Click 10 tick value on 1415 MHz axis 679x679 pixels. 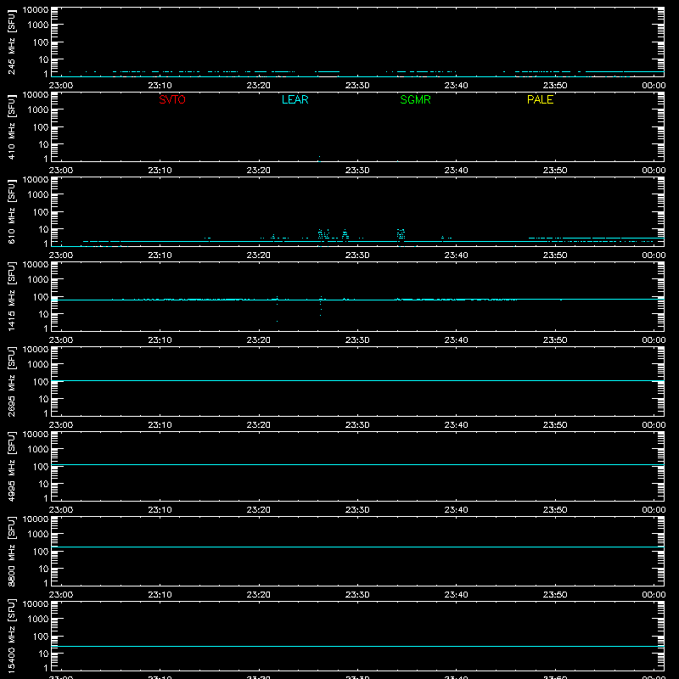click(x=43, y=314)
